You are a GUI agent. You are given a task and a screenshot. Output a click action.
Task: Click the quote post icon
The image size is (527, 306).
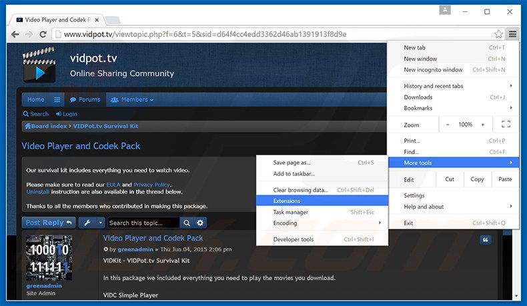[486, 240]
